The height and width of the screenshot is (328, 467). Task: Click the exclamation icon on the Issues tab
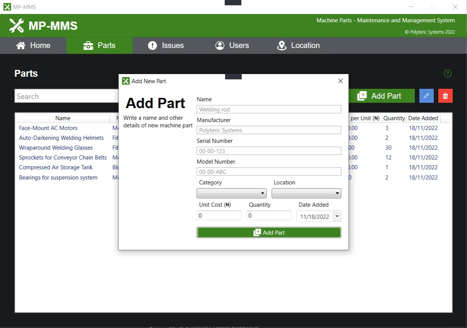(x=153, y=45)
